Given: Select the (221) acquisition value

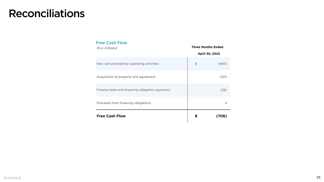Looking at the screenshot, I should pos(223,77).
